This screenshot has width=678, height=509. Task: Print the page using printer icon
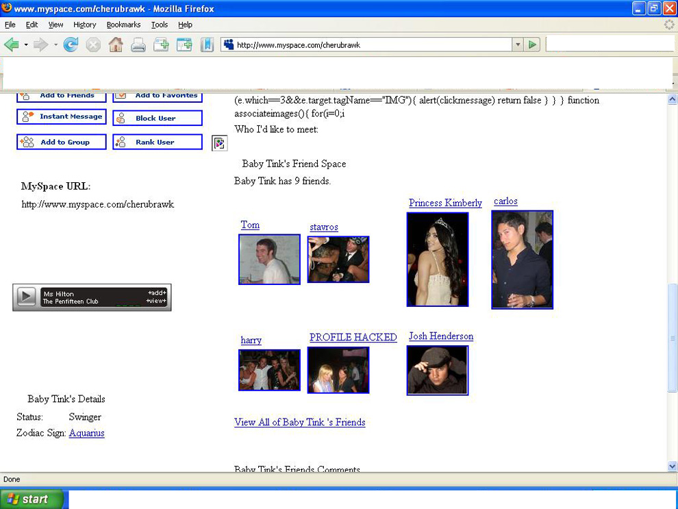coord(138,45)
